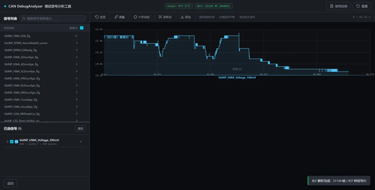Remove VeINP_HWA_Voltage_100mV with its X icon
Image resolution: width=375 pixels, height=190 pixels.
(81, 142)
